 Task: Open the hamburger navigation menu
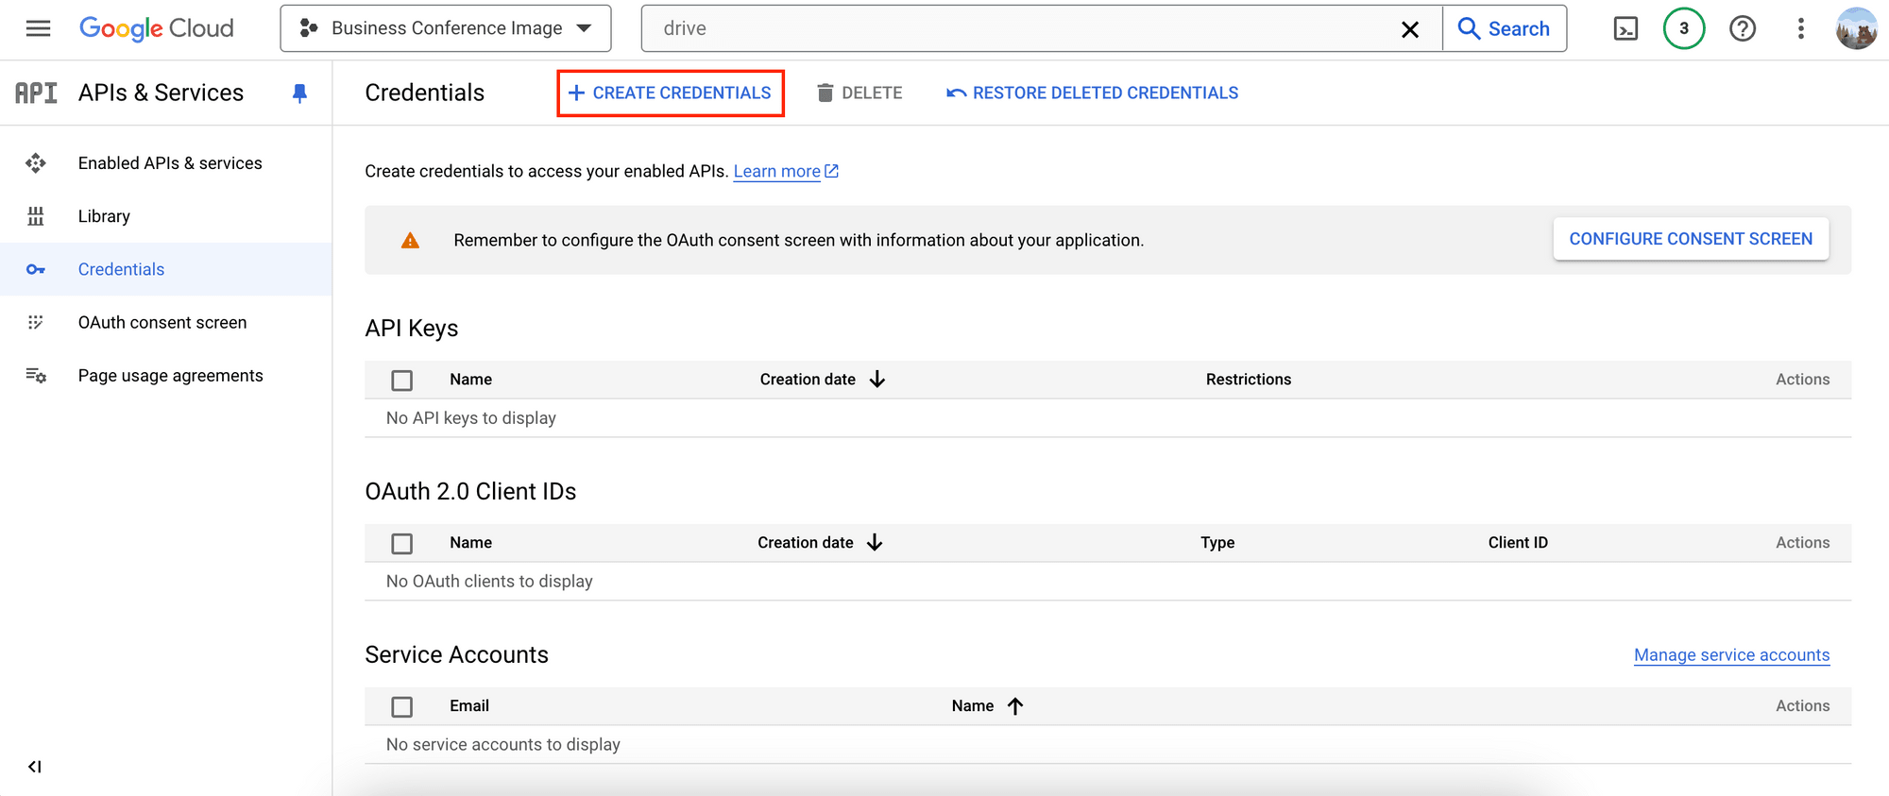coord(38,28)
